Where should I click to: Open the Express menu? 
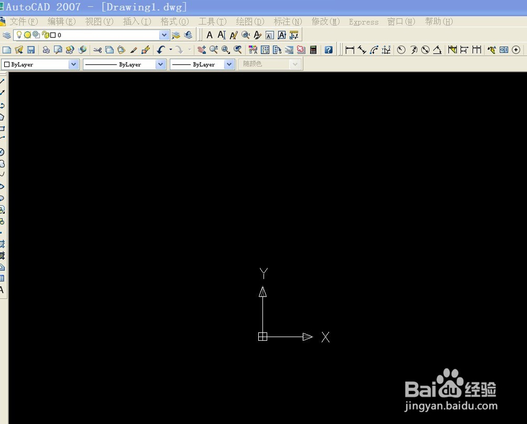click(364, 22)
